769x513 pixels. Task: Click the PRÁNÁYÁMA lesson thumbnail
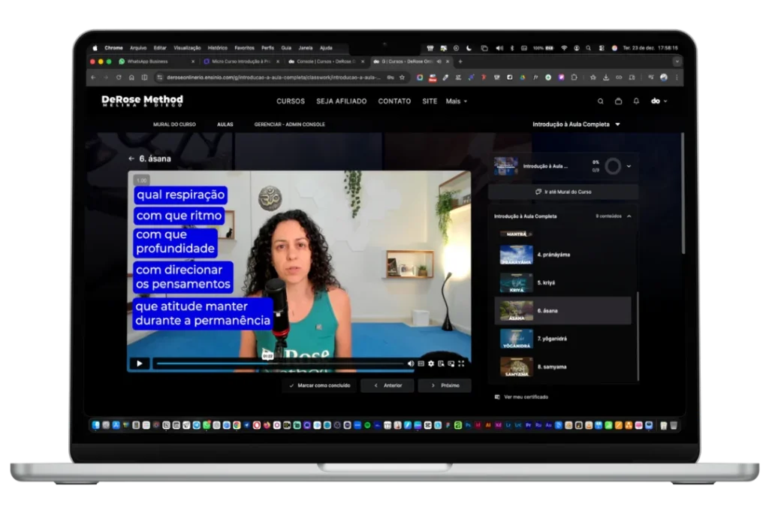pos(516,255)
